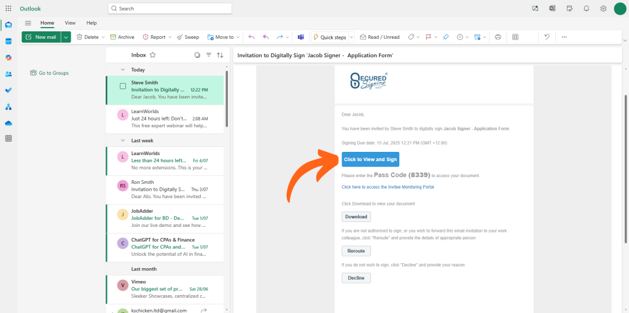
Task: Click the Categorize tag icon
Action: coord(411,37)
